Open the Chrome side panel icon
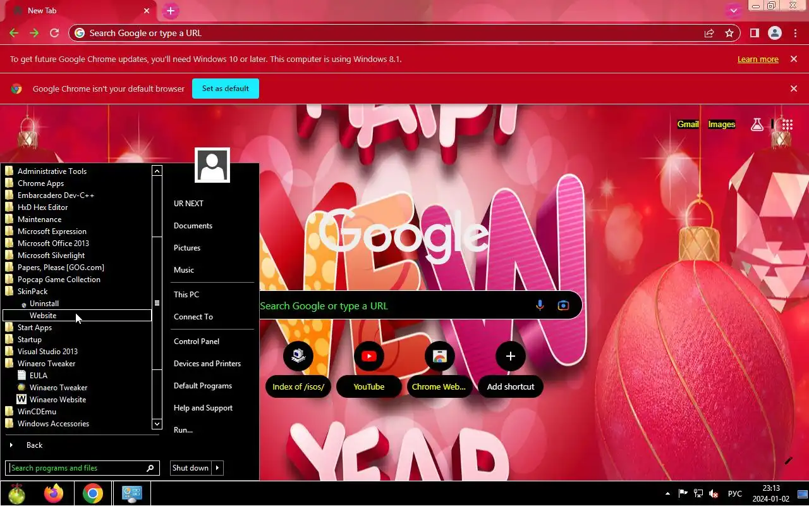The height and width of the screenshot is (506, 809). click(755, 33)
